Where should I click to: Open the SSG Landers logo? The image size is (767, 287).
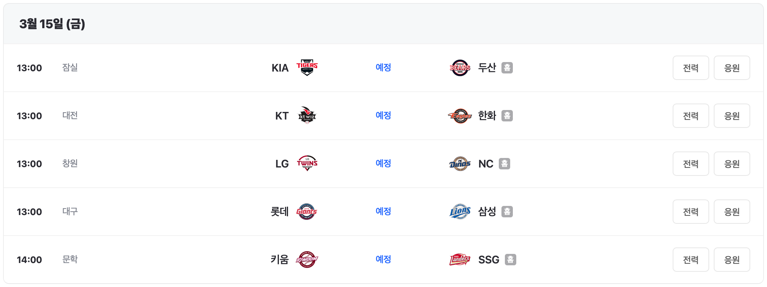click(460, 260)
